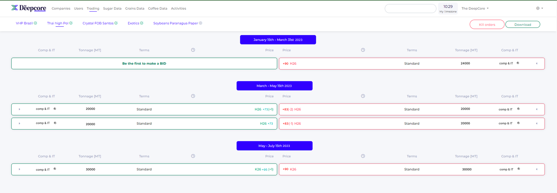Click the K26 +85 (+1) bid price
This screenshot has height=193, width=557.
[x=264, y=169]
